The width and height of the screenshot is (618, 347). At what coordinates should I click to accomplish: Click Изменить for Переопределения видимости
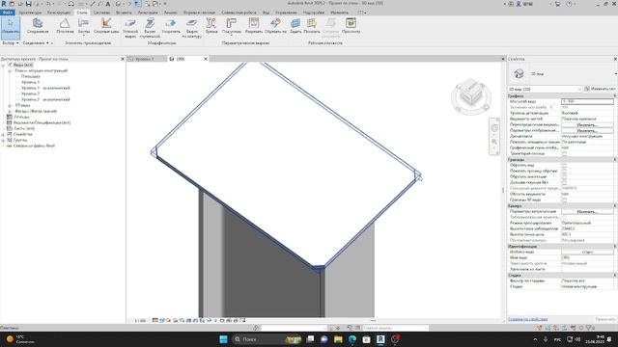(x=587, y=124)
